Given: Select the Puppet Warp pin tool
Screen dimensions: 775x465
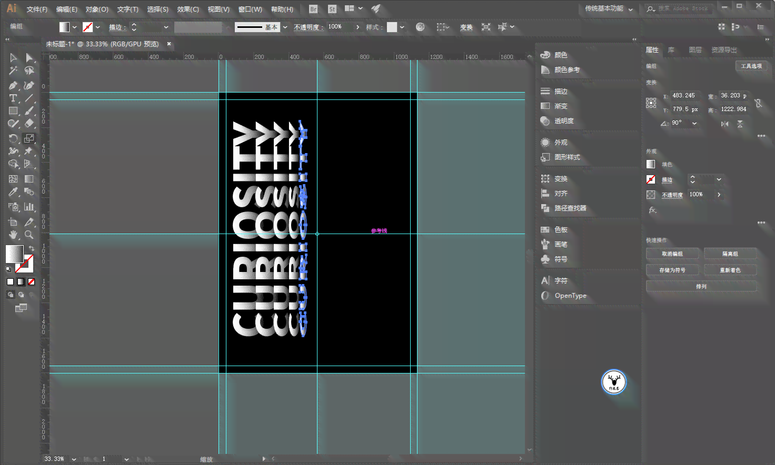Looking at the screenshot, I should point(29,151).
